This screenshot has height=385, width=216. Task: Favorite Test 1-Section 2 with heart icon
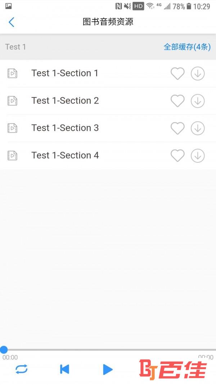(177, 101)
